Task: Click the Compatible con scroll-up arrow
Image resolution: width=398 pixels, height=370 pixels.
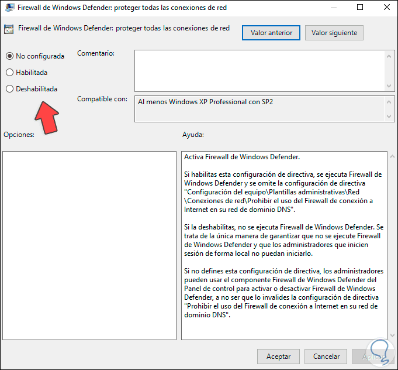Action: [389, 102]
